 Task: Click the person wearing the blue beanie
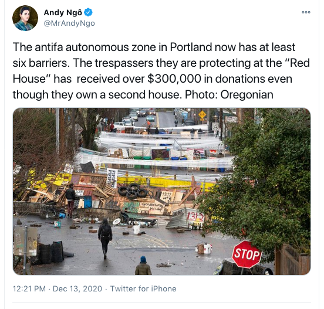pyautogui.click(x=143, y=266)
